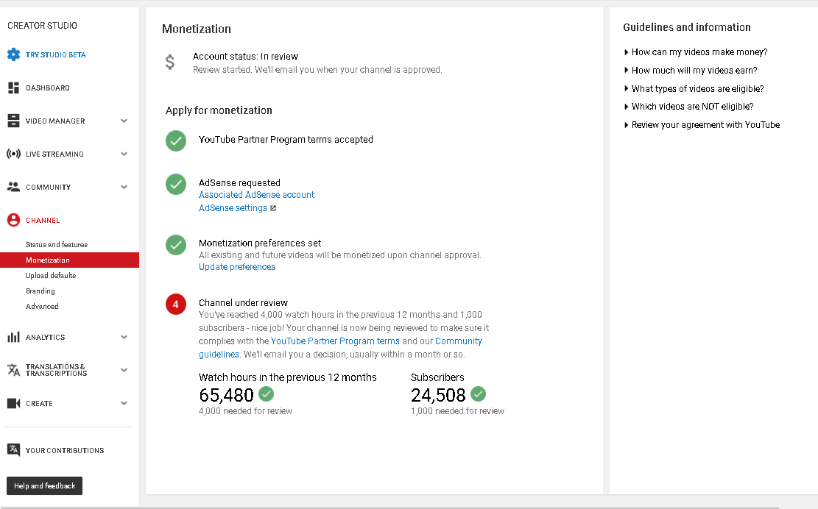Click the 'Guidelines and information' heading

coord(686,27)
